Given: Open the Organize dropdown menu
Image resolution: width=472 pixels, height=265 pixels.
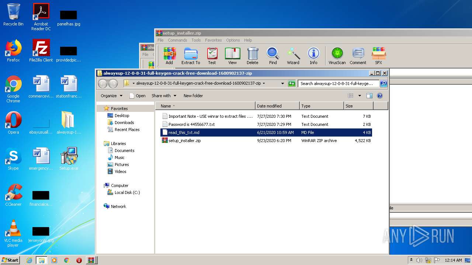Looking at the screenshot, I should (111, 96).
